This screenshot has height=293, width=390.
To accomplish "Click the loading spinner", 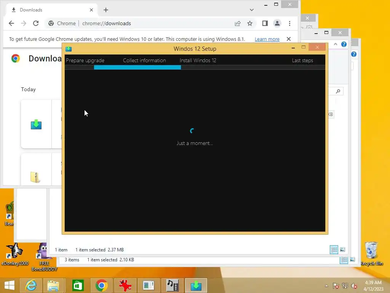I will [192, 130].
